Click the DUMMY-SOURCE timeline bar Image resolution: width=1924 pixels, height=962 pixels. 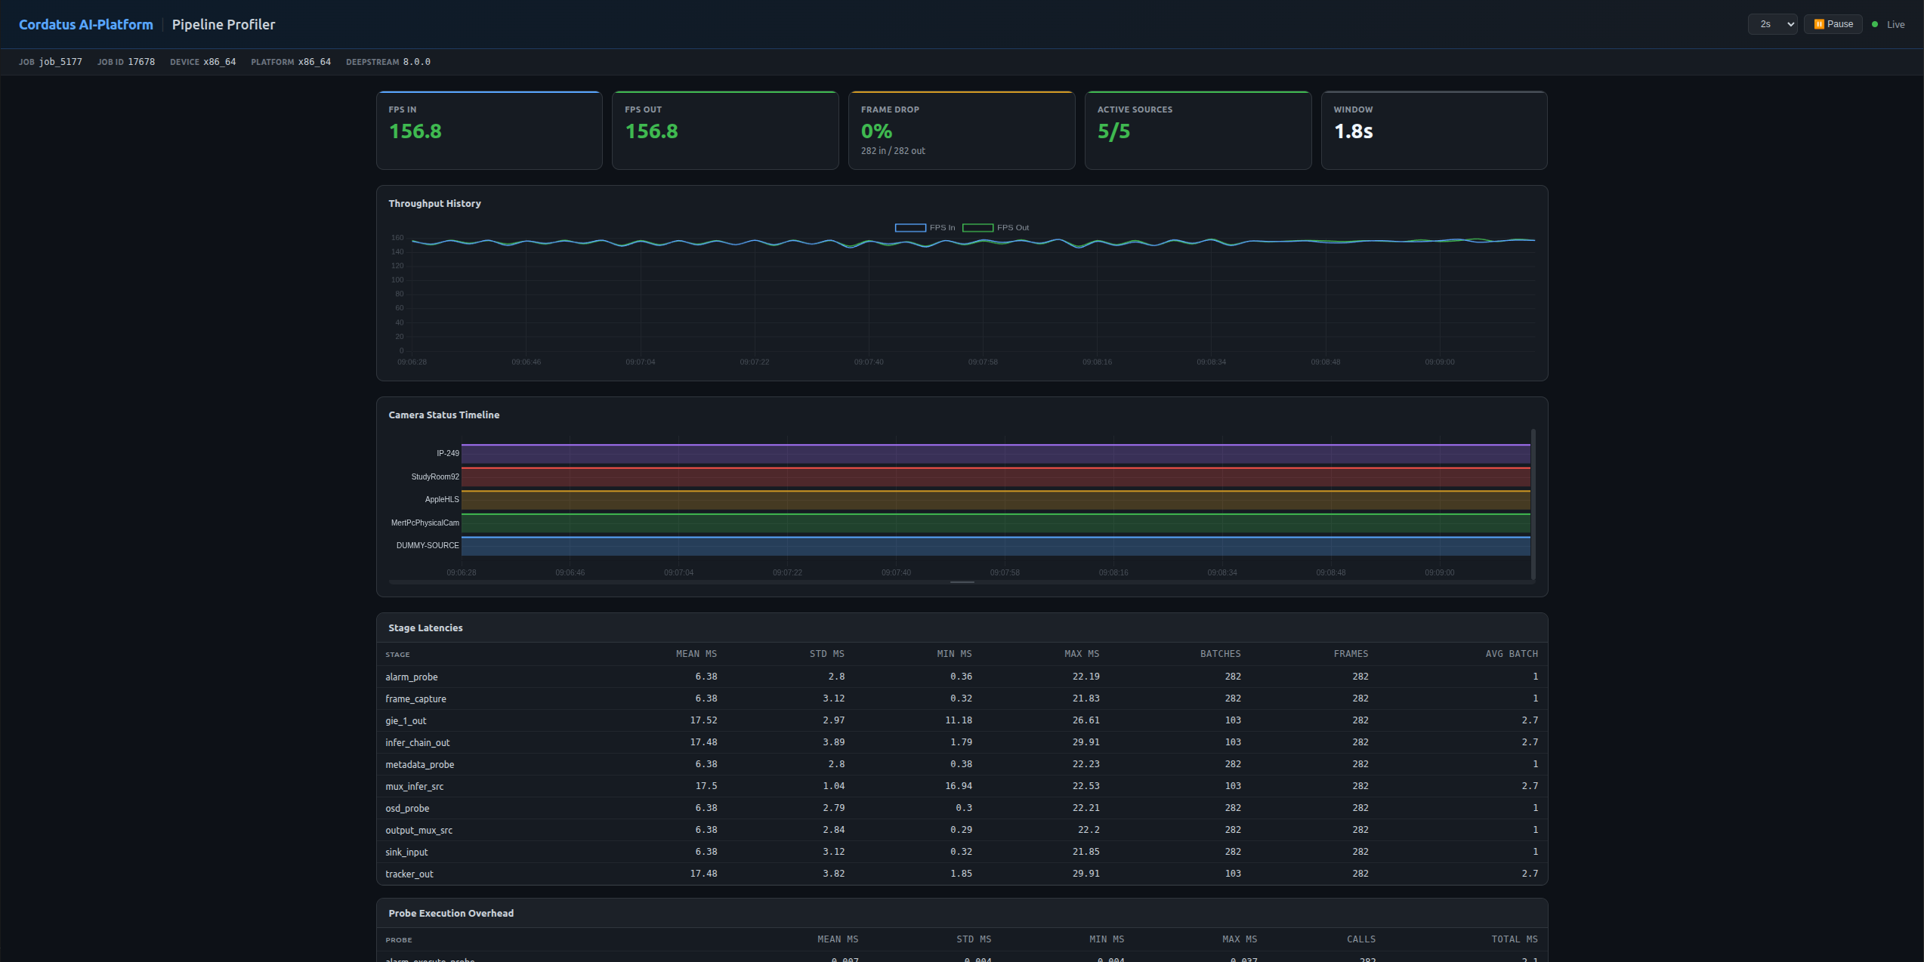(x=996, y=546)
